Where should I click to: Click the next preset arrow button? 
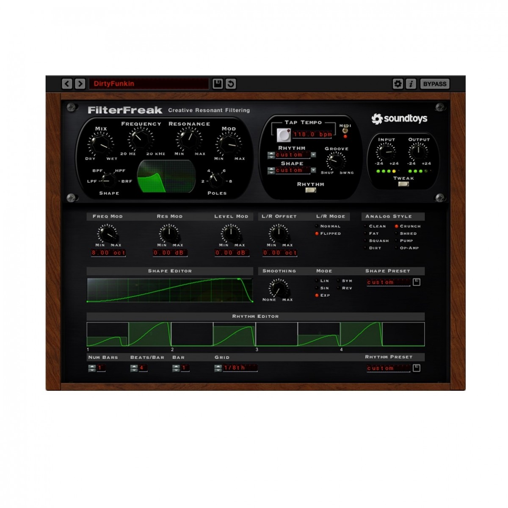click(x=80, y=84)
